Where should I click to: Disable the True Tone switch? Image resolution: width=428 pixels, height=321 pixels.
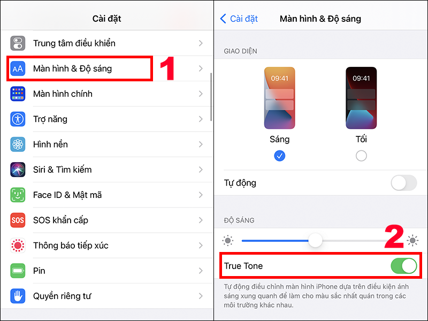click(x=404, y=266)
